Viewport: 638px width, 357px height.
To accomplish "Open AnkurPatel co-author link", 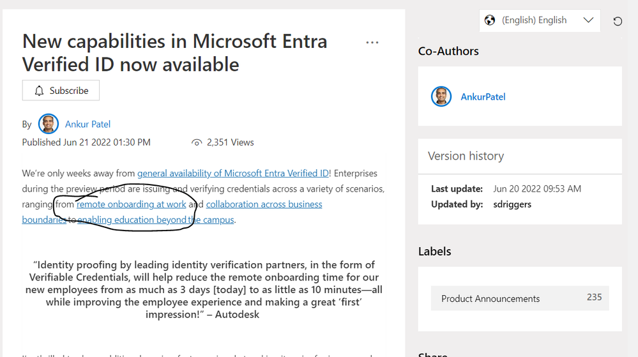I will (483, 97).
